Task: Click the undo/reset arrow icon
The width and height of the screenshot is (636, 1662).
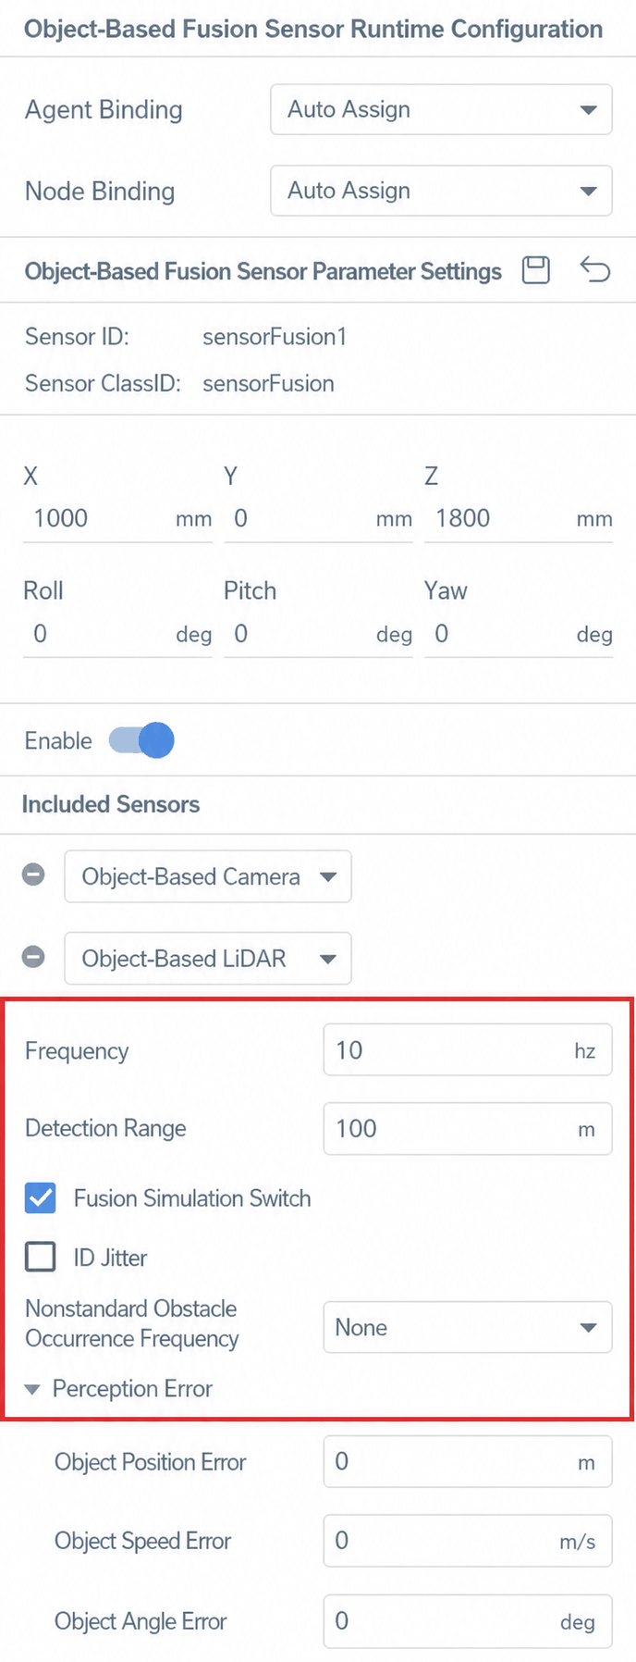Action: 595,270
